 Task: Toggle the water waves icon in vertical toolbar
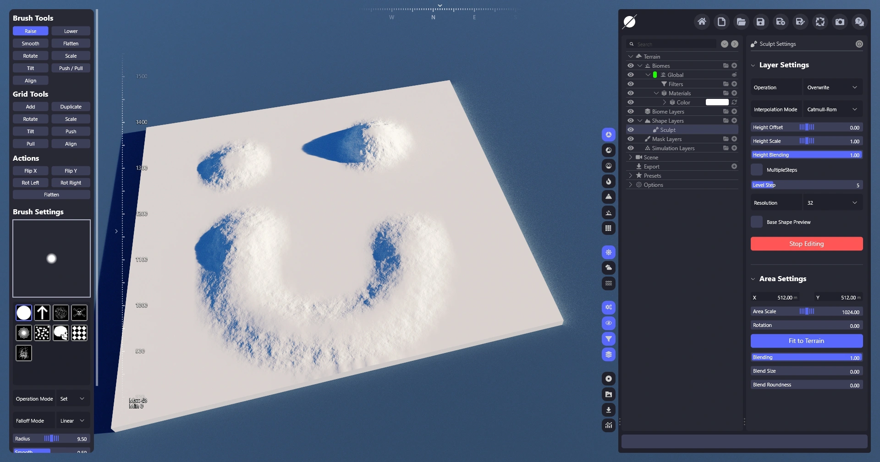(x=609, y=283)
